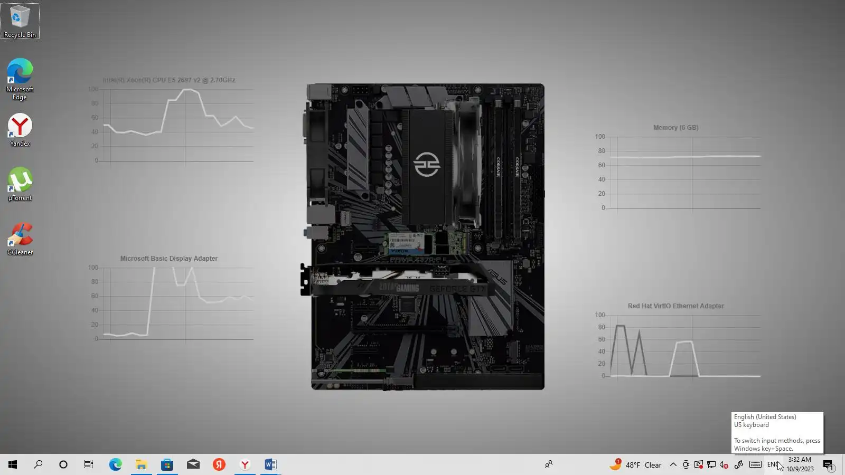Launch Cortana from the taskbar

click(x=63, y=464)
